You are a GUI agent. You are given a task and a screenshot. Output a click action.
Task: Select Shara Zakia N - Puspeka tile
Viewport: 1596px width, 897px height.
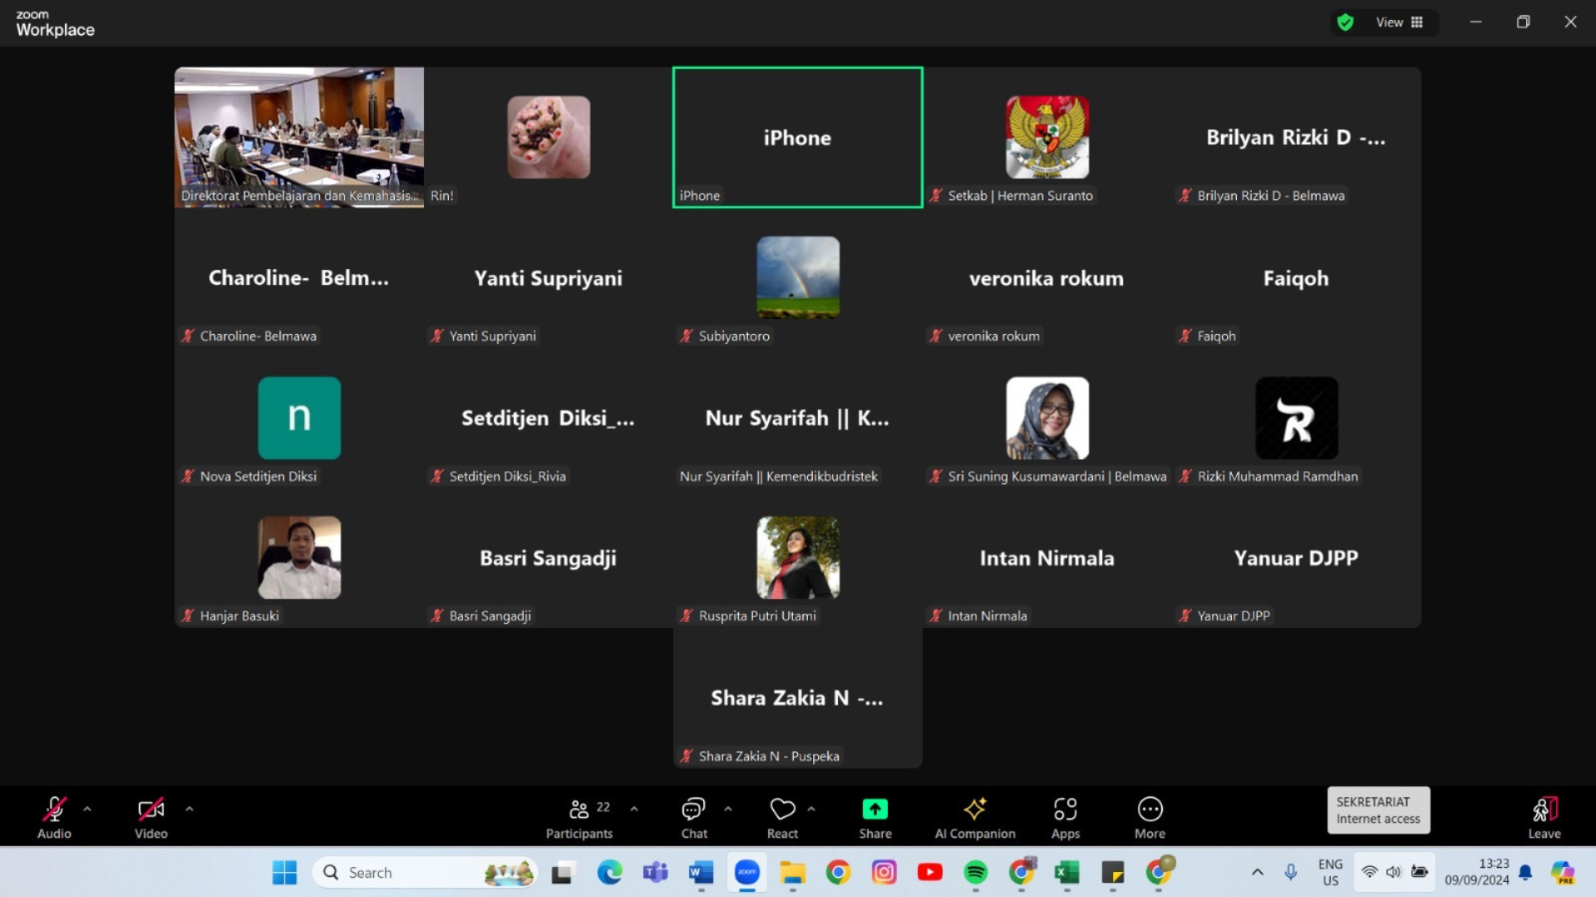(x=798, y=698)
